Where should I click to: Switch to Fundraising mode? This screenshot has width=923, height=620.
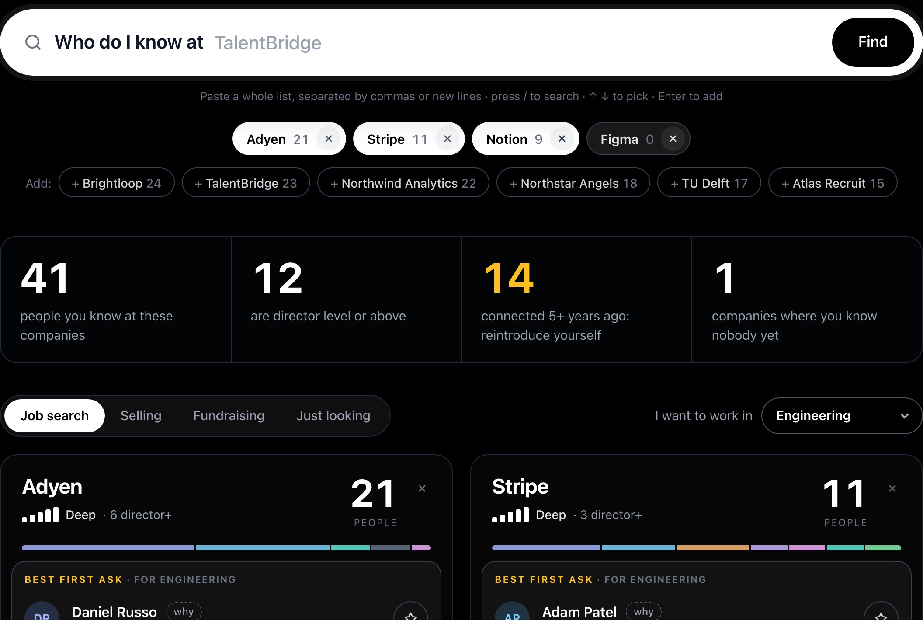click(229, 416)
